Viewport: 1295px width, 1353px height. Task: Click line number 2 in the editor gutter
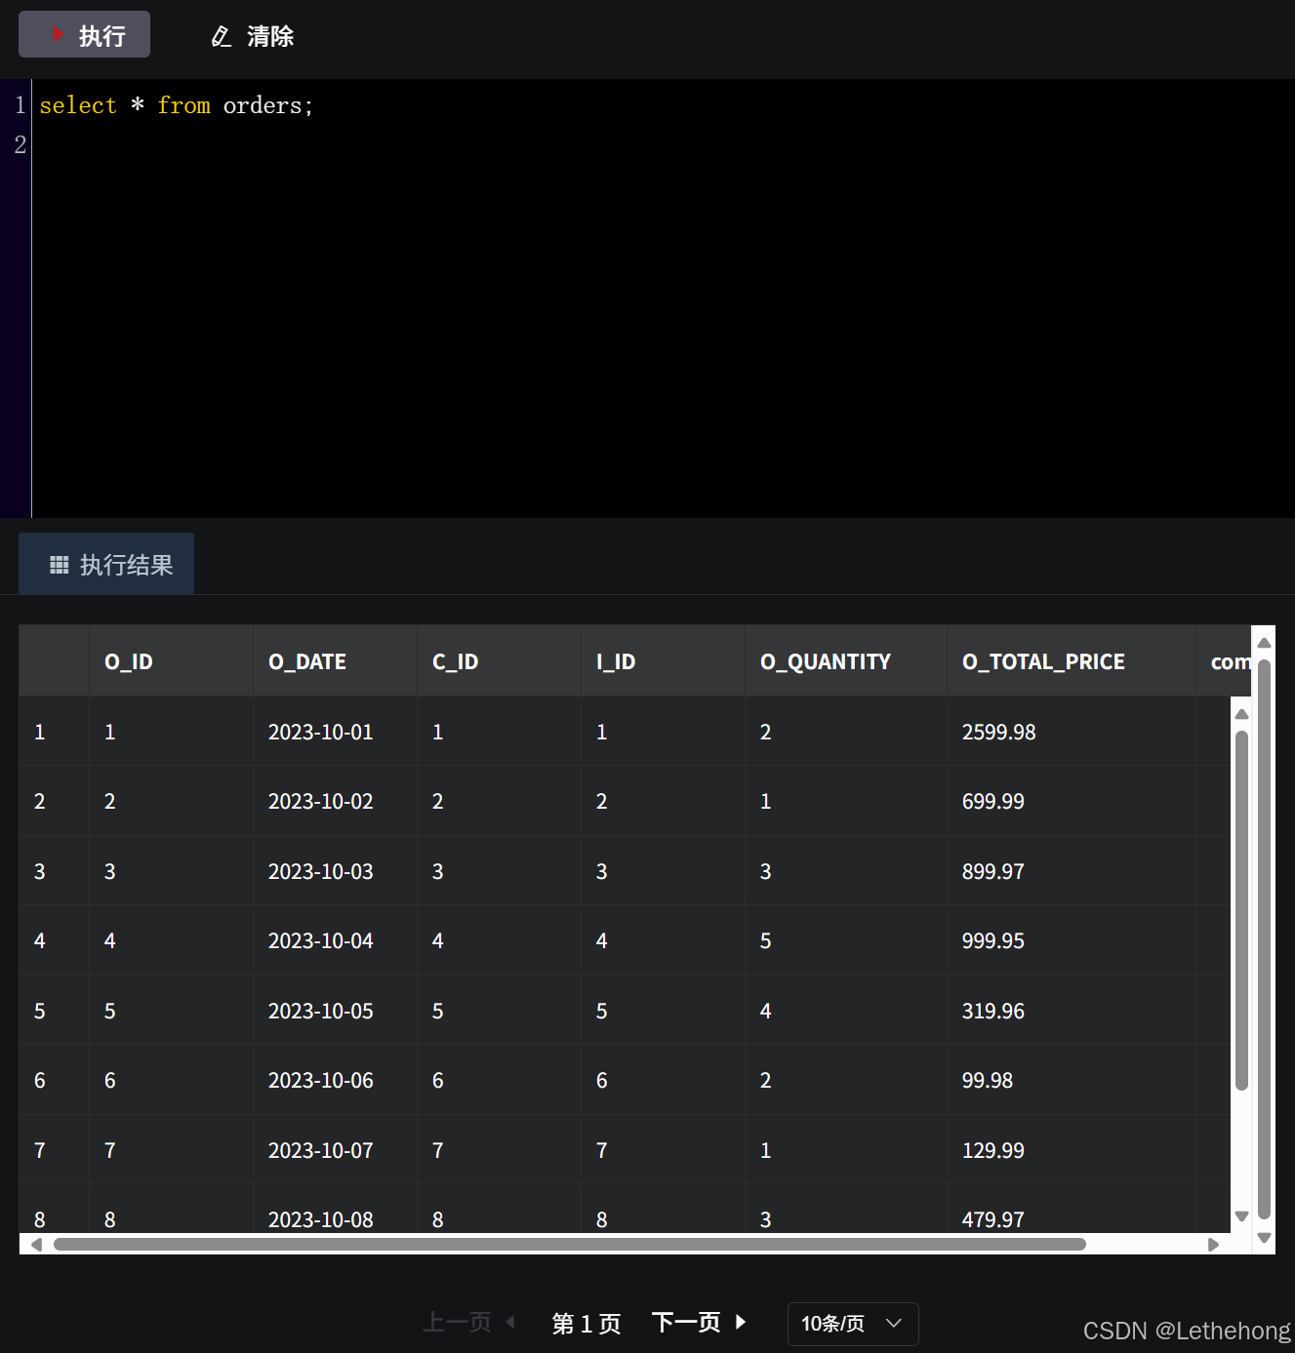20,144
